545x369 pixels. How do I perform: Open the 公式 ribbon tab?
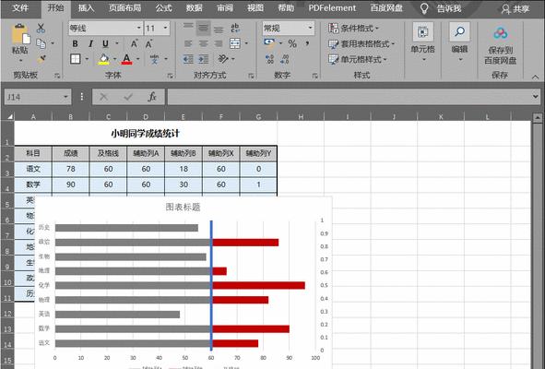pyautogui.click(x=163, y=8)
